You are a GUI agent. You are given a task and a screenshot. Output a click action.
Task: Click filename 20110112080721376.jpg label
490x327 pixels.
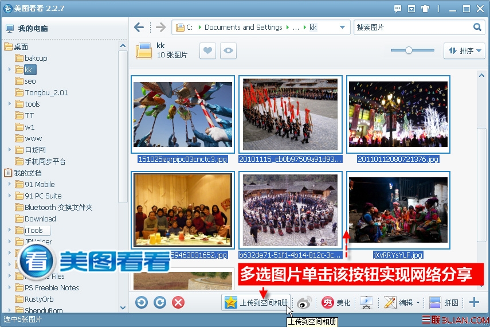[x=398, y=159]
